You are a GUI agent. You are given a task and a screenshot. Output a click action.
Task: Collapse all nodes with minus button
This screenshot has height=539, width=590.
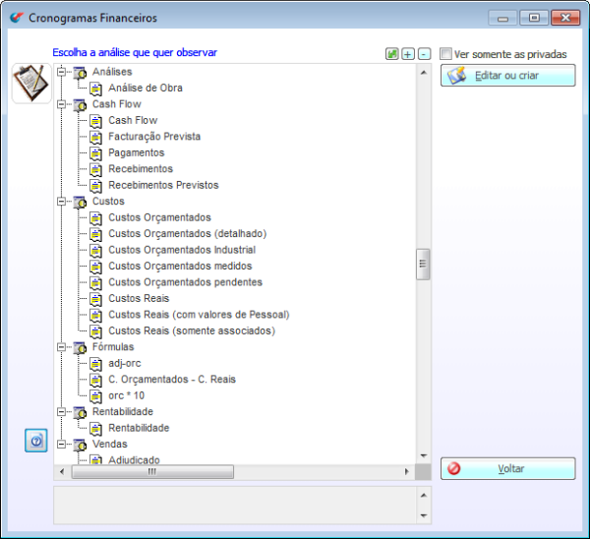(424, 54)
